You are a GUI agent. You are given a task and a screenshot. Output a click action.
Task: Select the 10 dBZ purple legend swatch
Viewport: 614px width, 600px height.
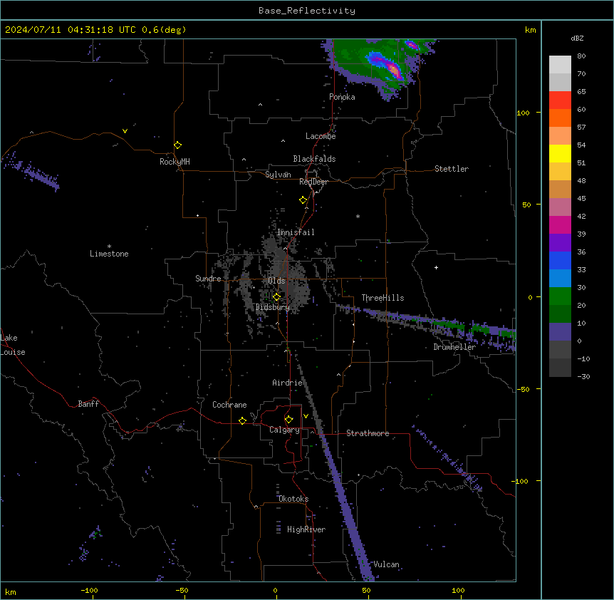pyautogui.click(x=560, y=332)
